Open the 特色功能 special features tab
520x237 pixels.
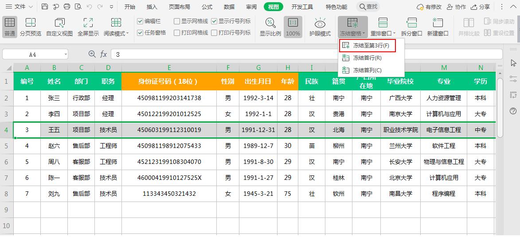(336, 7)
